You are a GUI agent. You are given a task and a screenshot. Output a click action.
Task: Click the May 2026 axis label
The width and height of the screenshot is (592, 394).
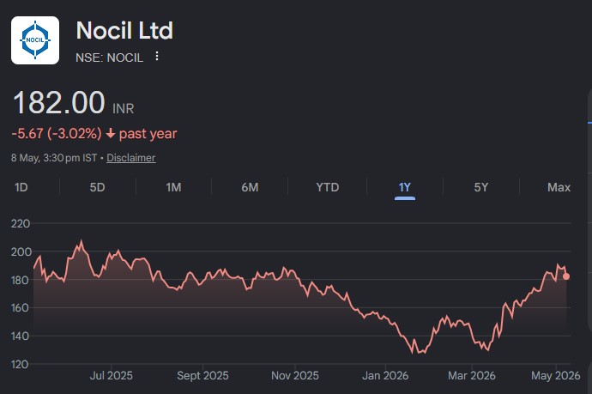click(556, 375)
